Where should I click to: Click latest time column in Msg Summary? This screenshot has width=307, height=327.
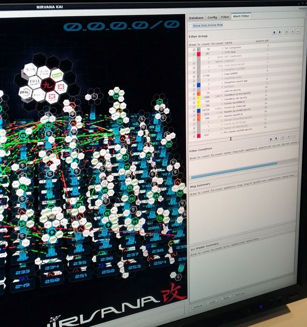point(288,176)
